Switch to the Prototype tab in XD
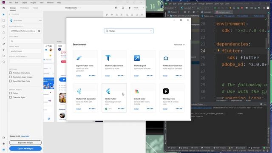 pos(25,8)
